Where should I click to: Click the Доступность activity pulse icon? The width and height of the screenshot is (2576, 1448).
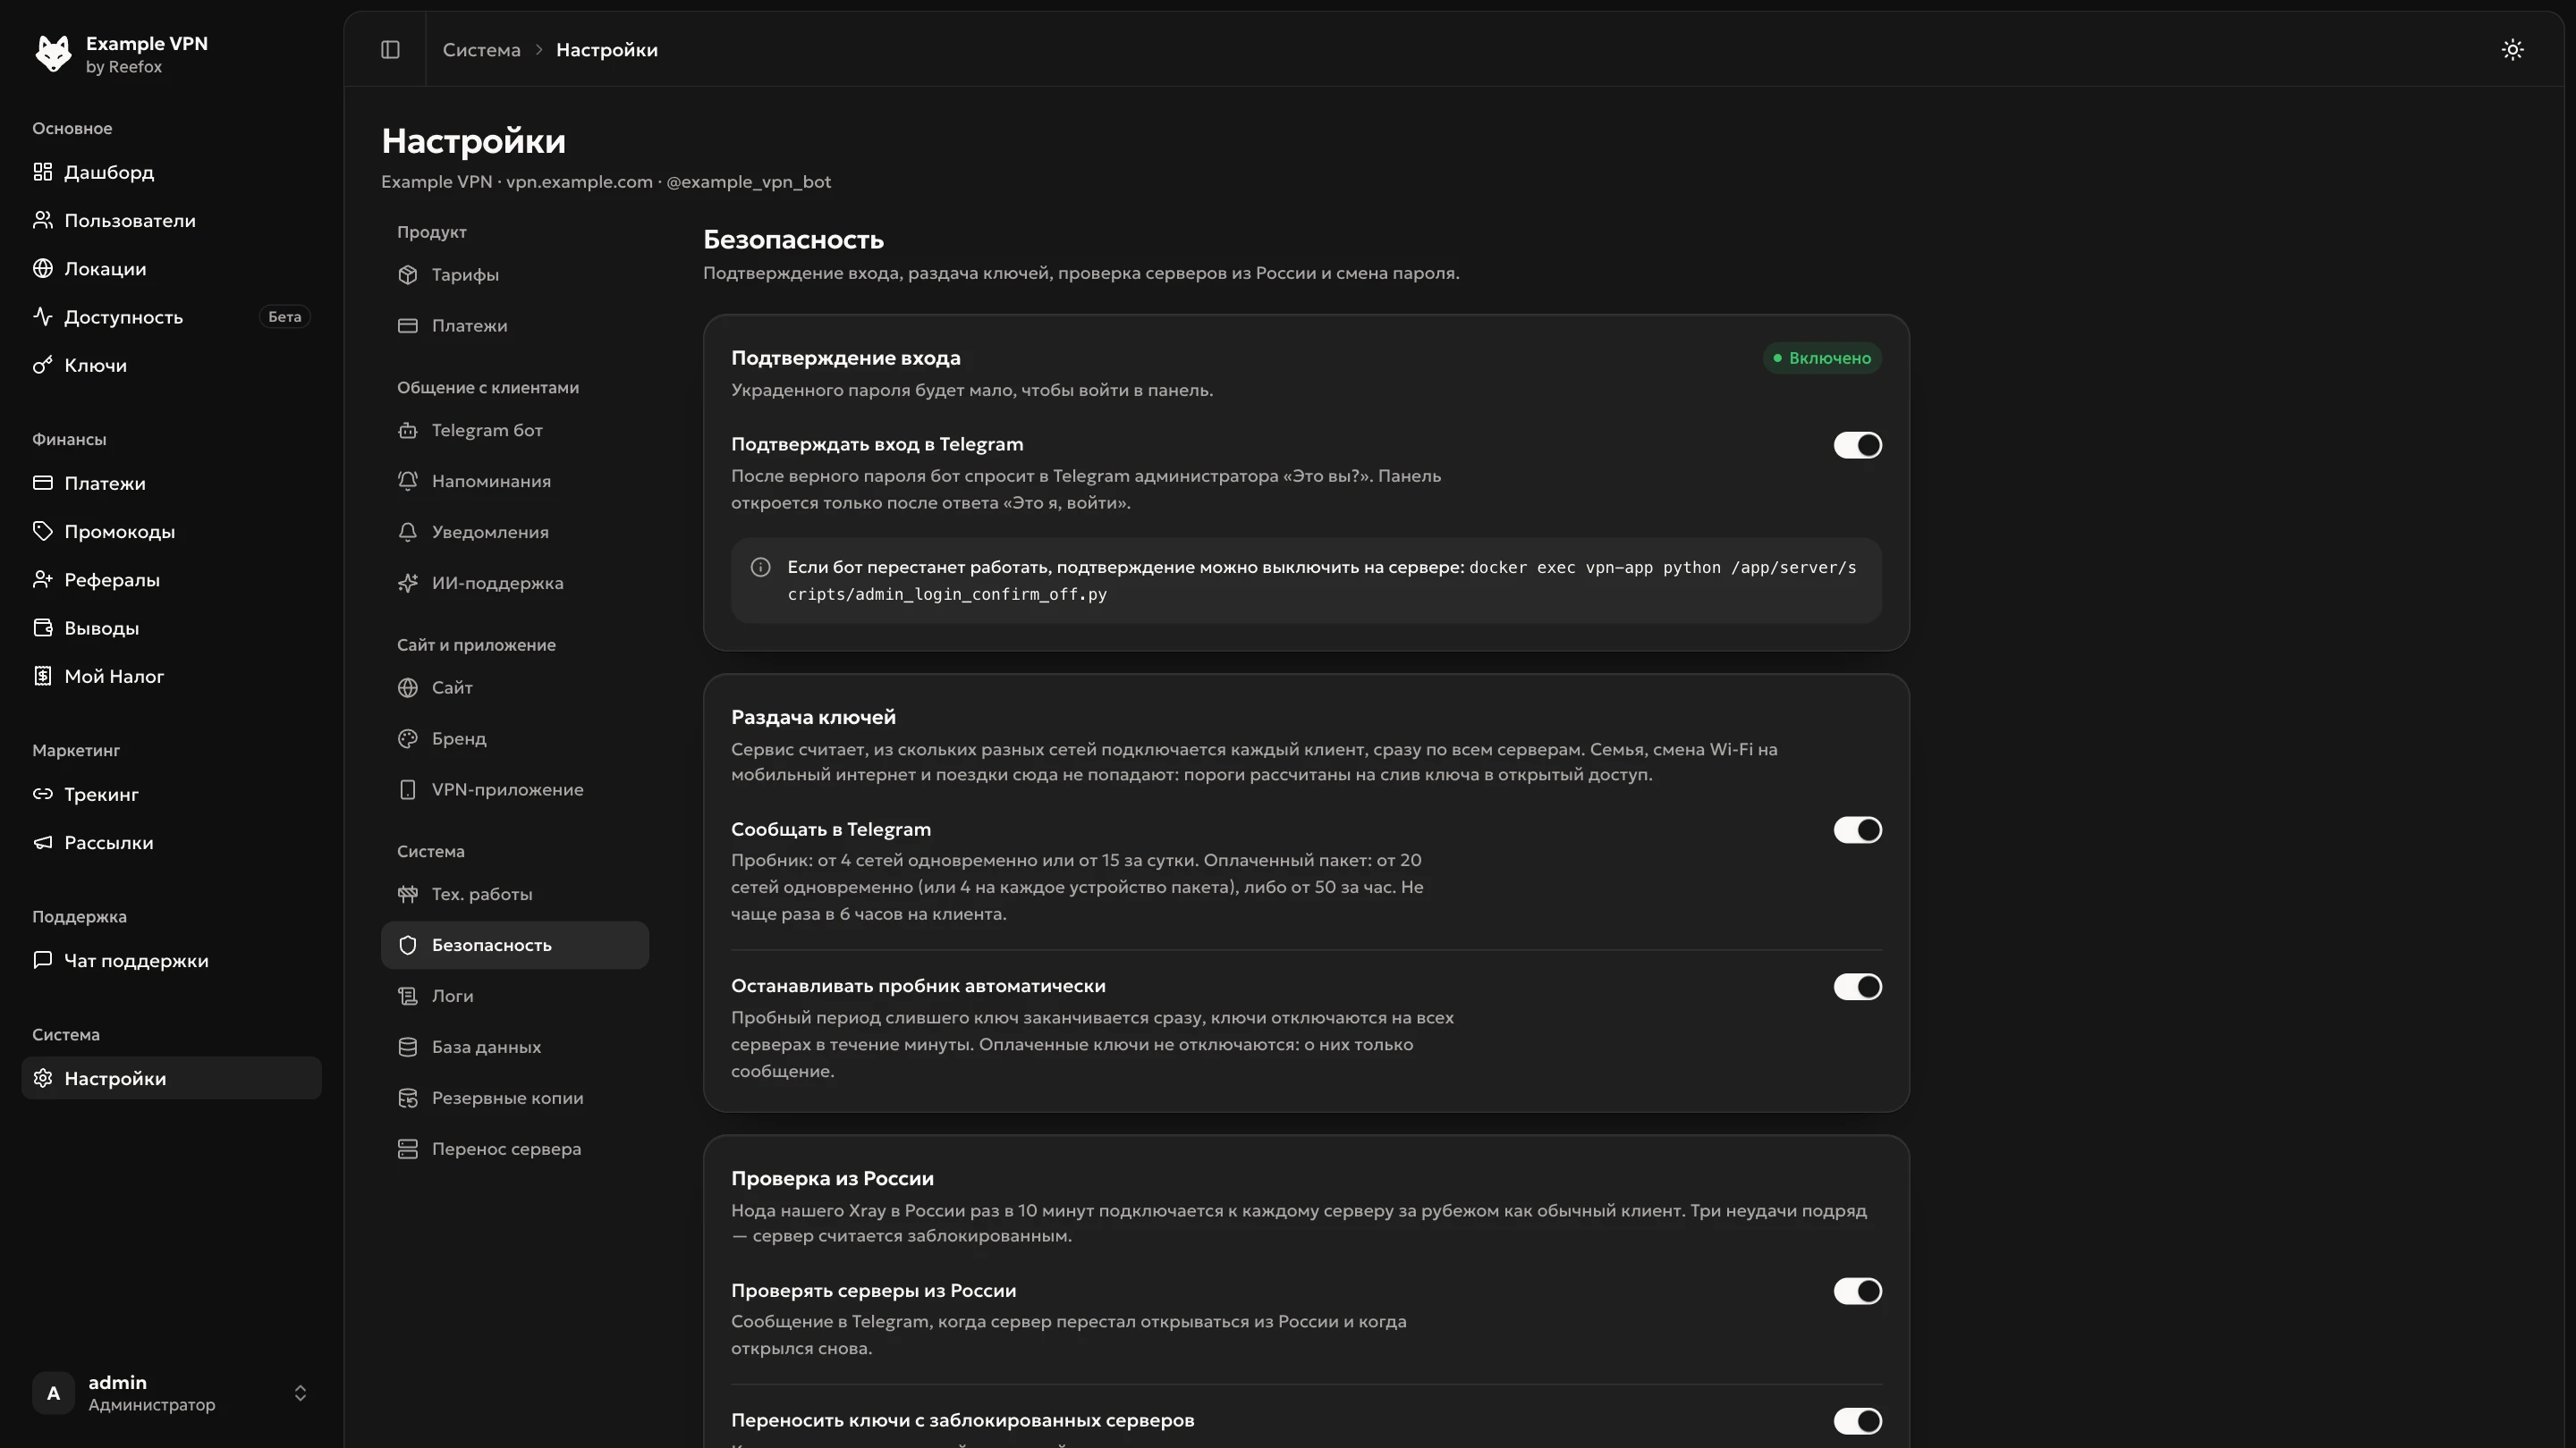(x=42, y=316)
